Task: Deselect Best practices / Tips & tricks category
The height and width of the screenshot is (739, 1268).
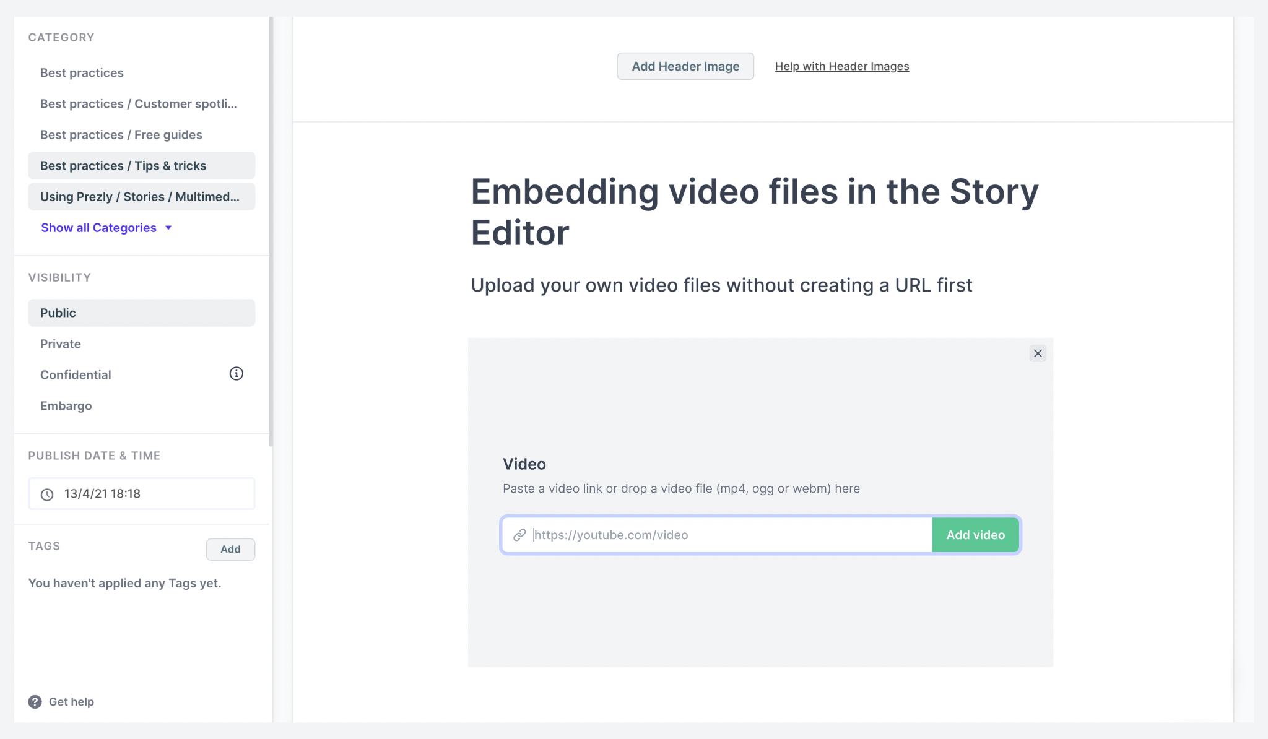Action: point(141,166)
